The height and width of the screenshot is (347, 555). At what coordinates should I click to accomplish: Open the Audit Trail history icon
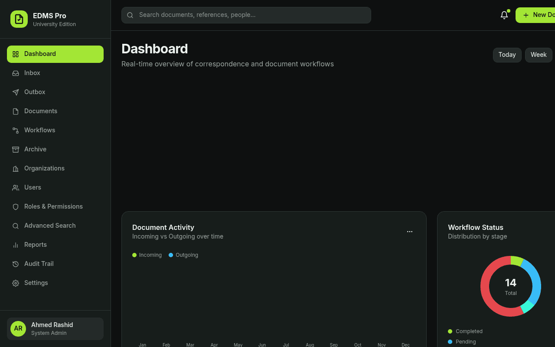click(x=16, y=264)
